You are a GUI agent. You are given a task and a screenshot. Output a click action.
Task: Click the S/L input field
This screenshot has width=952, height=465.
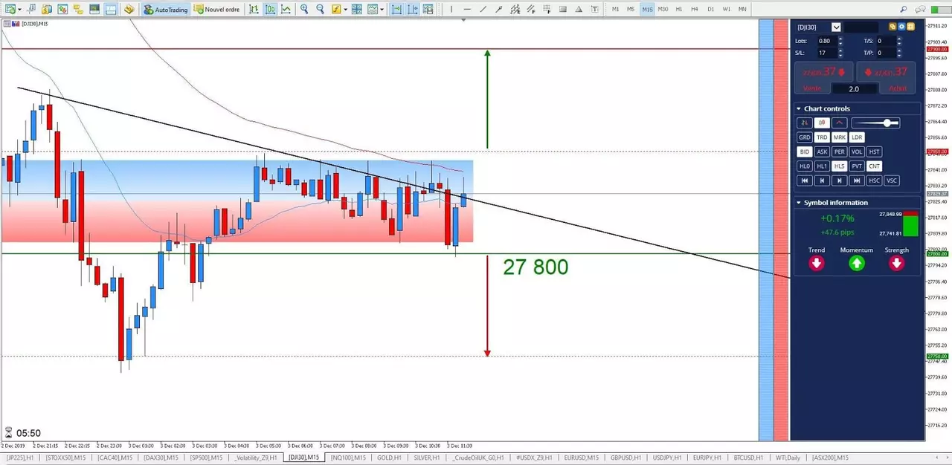click(x=826, y=53)
